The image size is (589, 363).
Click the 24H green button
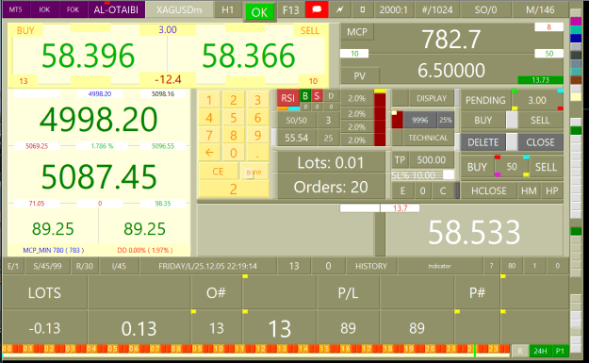(x=540, y=351)
